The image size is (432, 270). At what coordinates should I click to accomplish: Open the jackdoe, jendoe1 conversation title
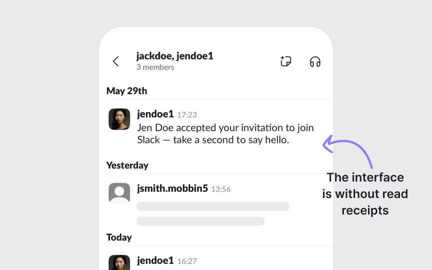174,56
